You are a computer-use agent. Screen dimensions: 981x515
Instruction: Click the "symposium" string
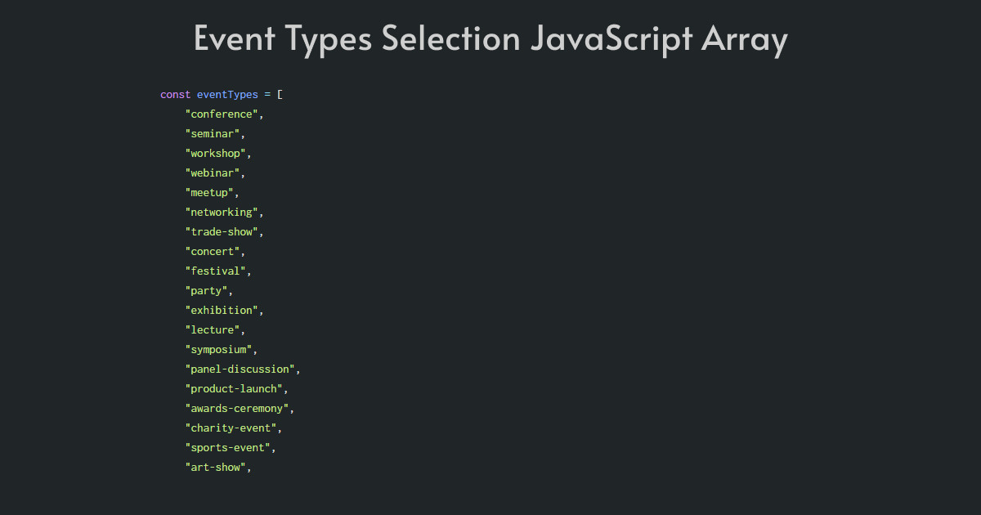[218, 350]
